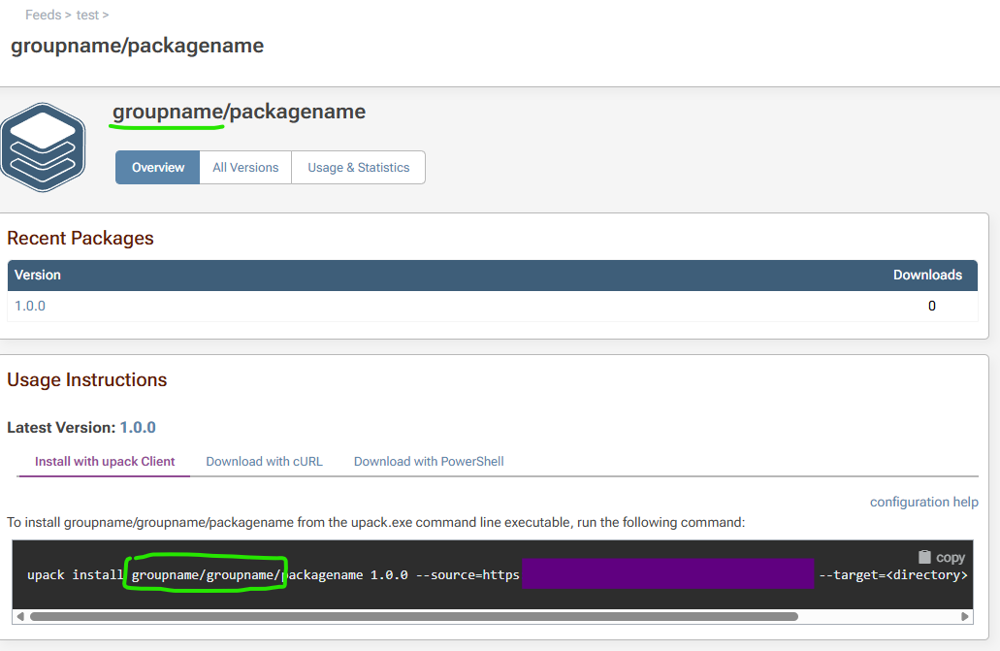
Task: Click the copy clipboard icon
Action: (924, 557)
